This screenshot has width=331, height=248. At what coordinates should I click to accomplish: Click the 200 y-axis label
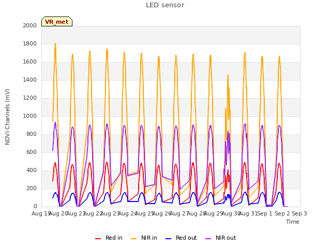click(x=32, y=188)
